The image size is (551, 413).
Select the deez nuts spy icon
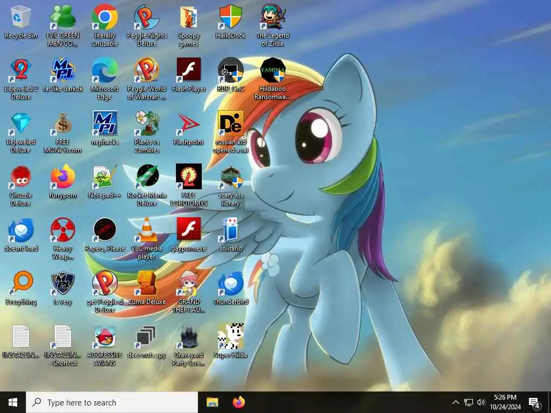pos(146,337)
